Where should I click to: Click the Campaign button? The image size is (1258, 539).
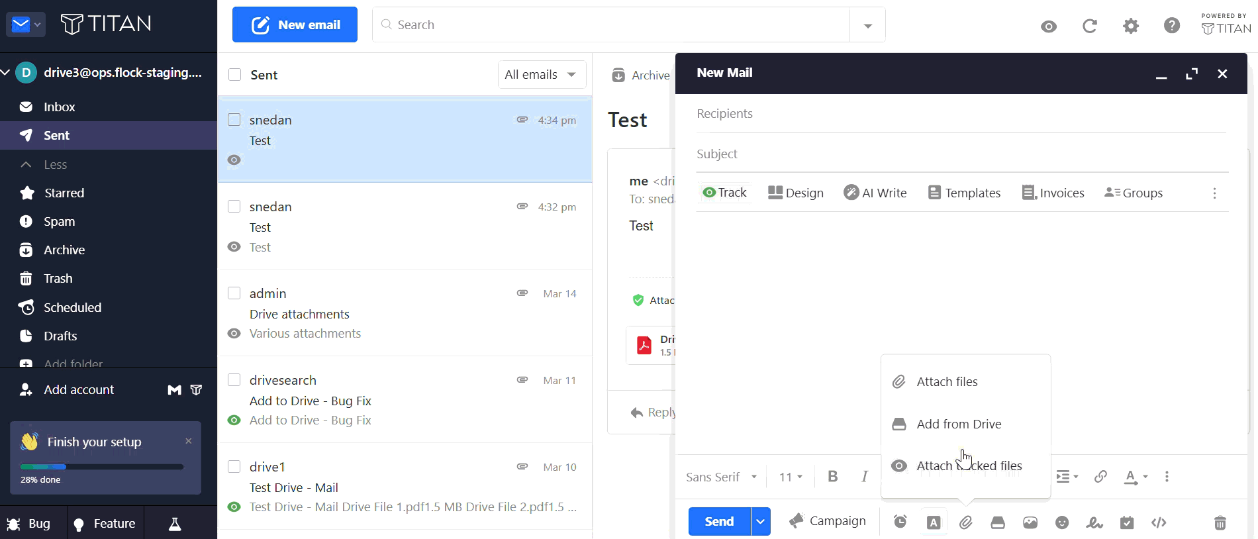pyautogui.click(x=828, y=521)
